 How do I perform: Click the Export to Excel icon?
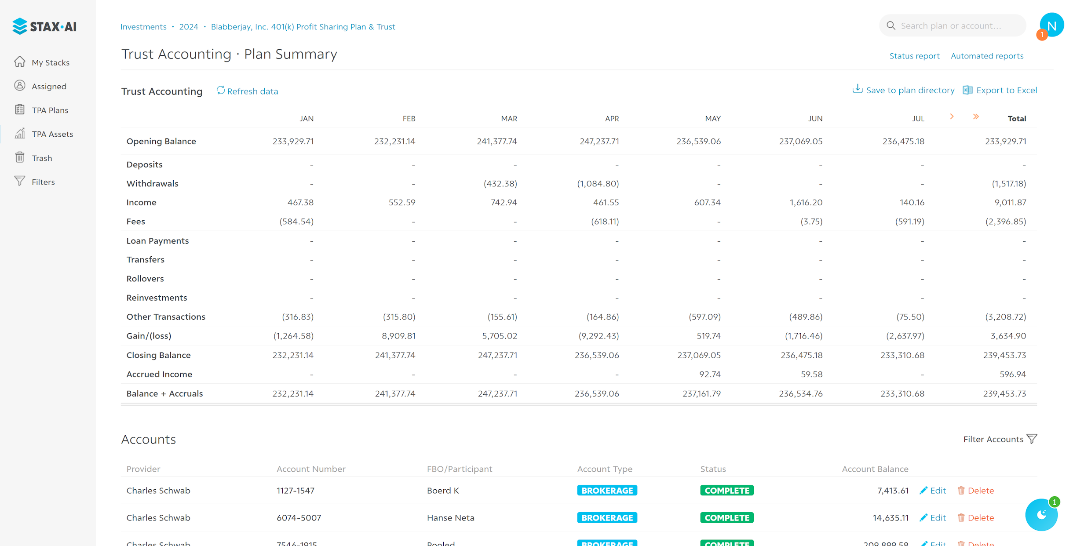[967, 90]
